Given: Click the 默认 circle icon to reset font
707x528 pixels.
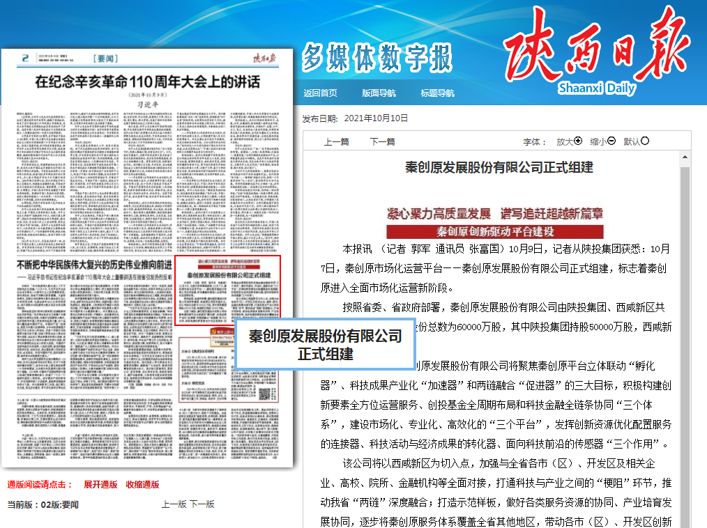Looking at the screenshot, I should [645, 141].
